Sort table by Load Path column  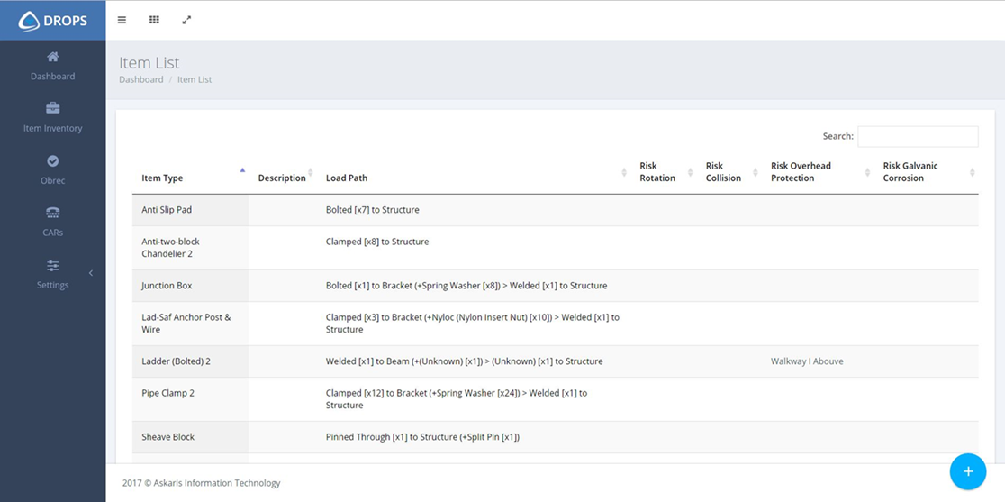[x=347, y=178]
